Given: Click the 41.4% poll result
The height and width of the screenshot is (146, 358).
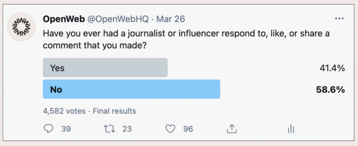Looking at the screenshot, I should [332, 68].
